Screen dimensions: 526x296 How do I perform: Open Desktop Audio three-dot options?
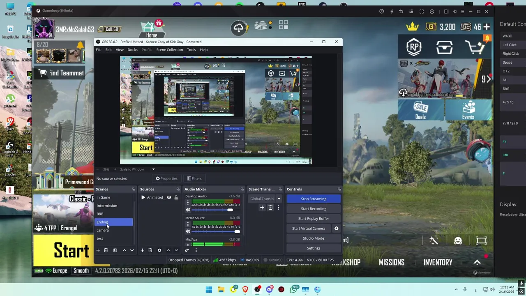(188, 203)
